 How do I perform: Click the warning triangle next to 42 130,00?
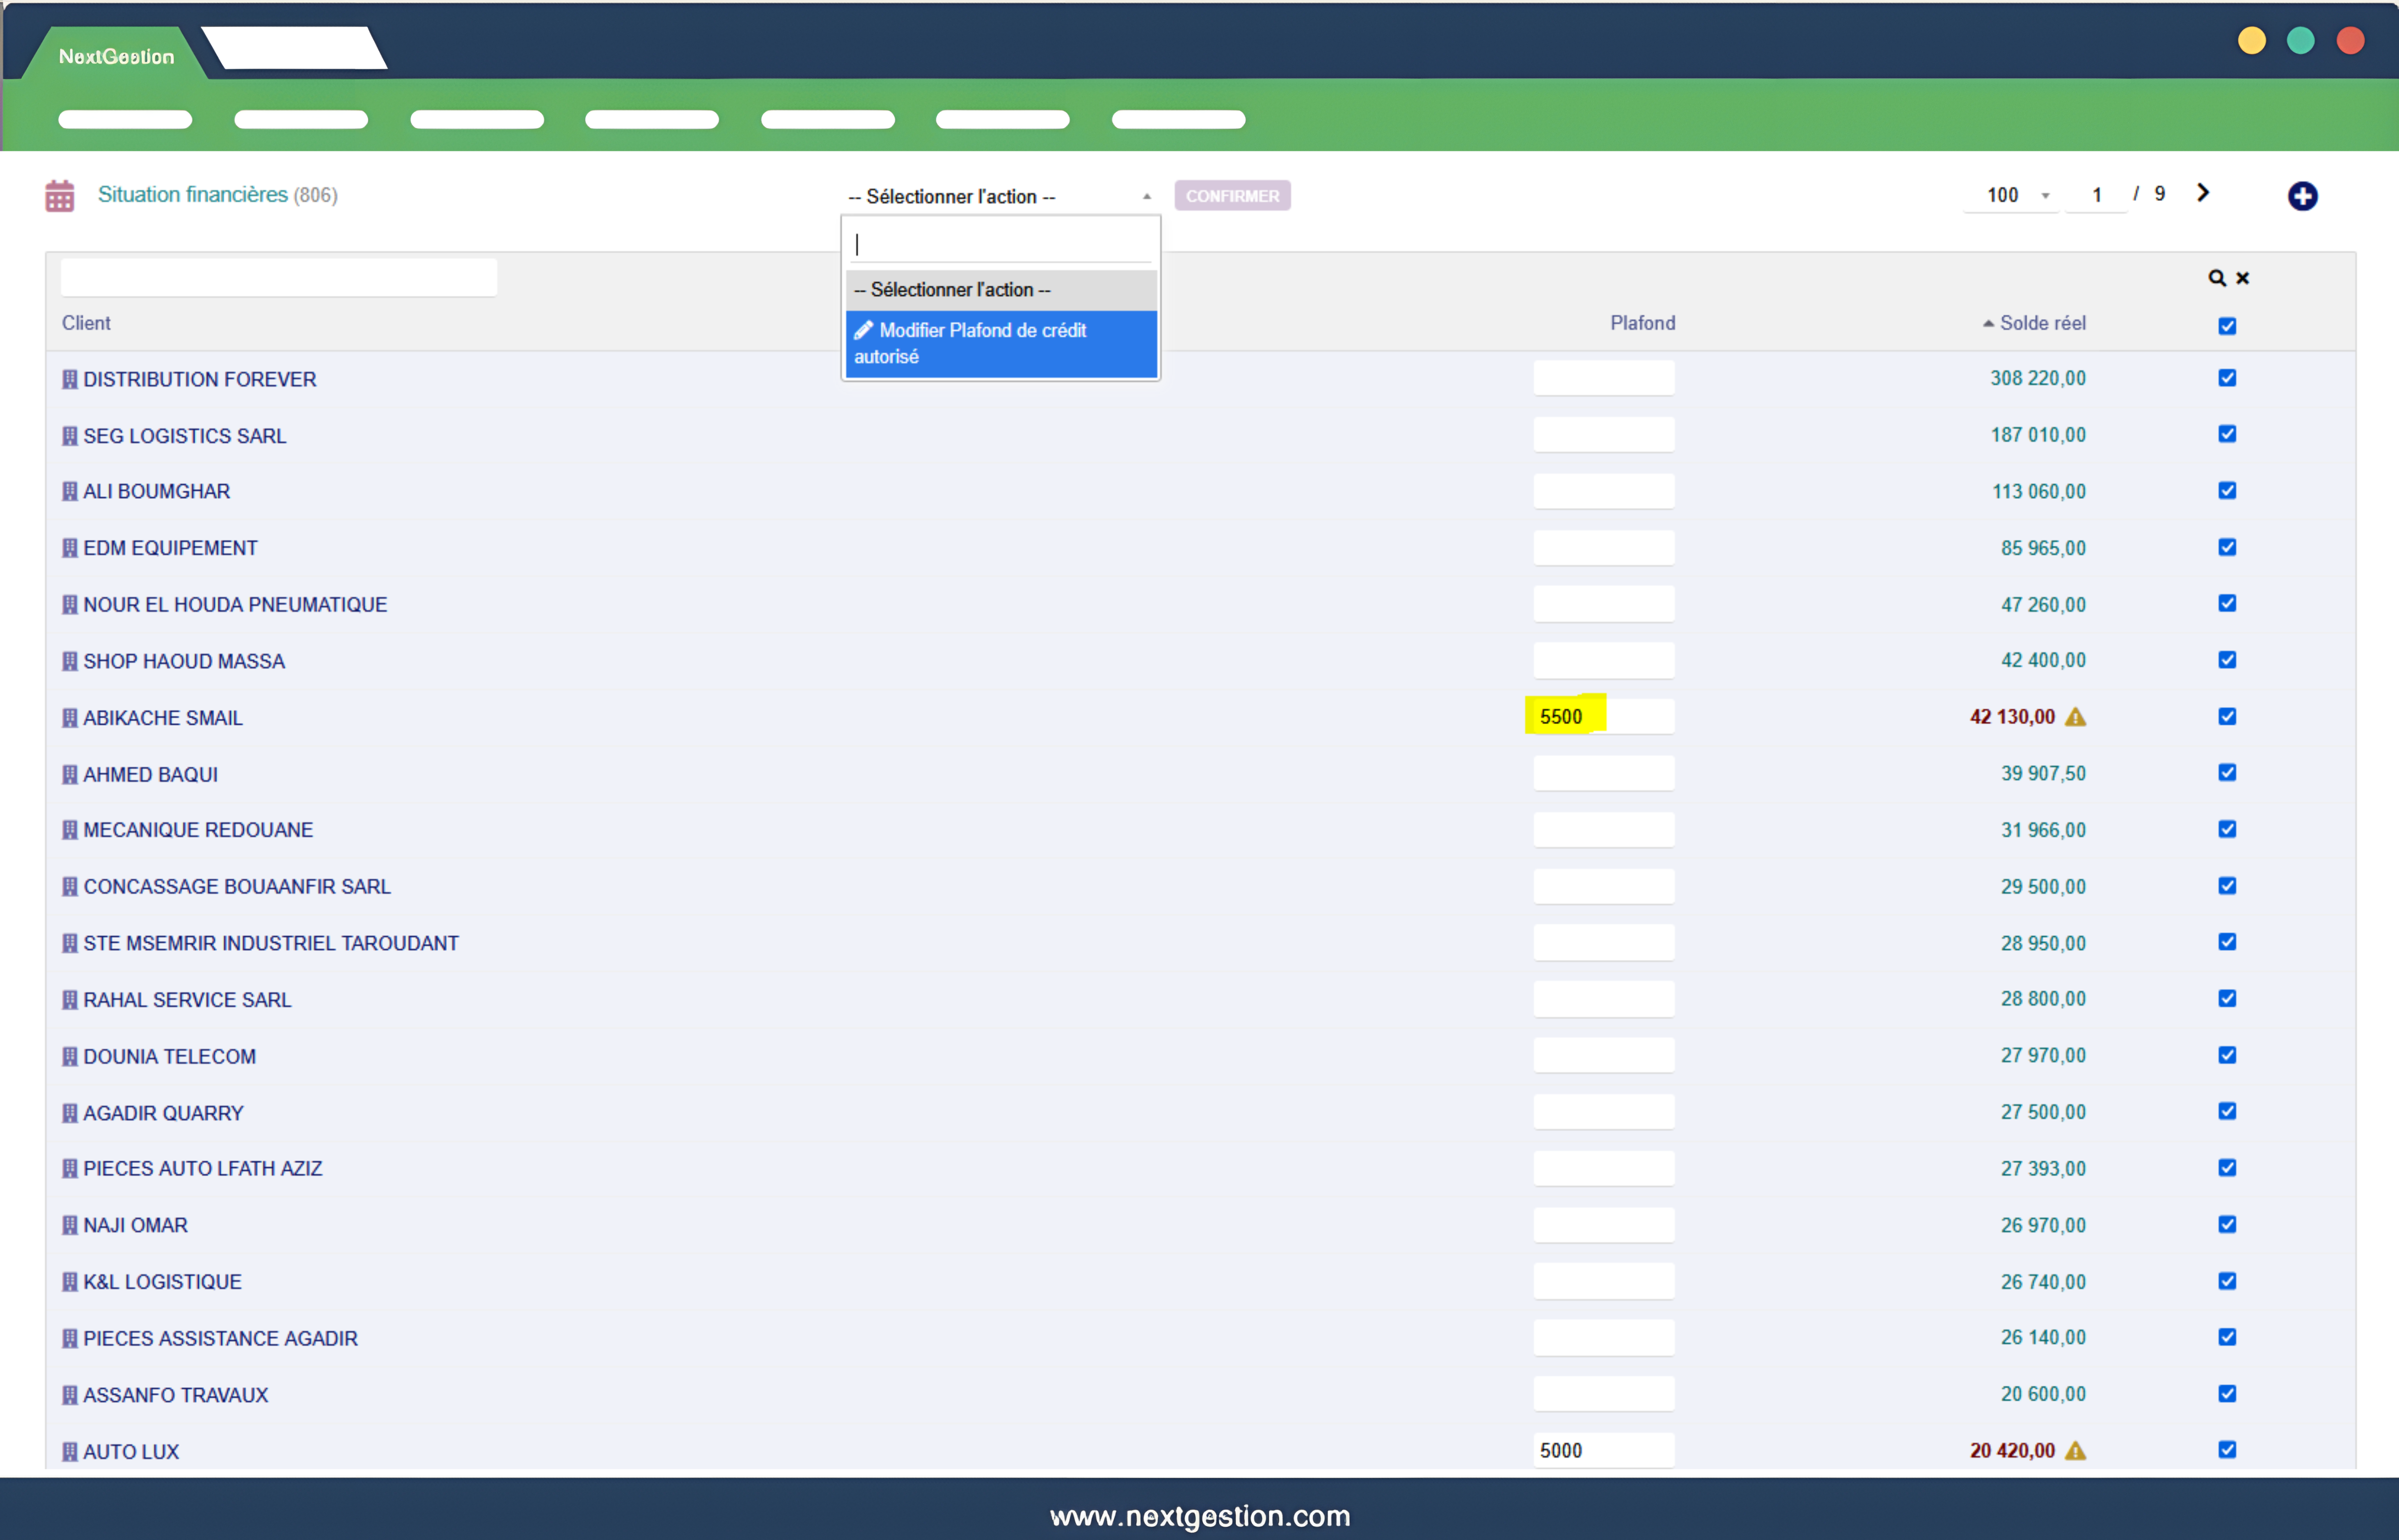2076,717
